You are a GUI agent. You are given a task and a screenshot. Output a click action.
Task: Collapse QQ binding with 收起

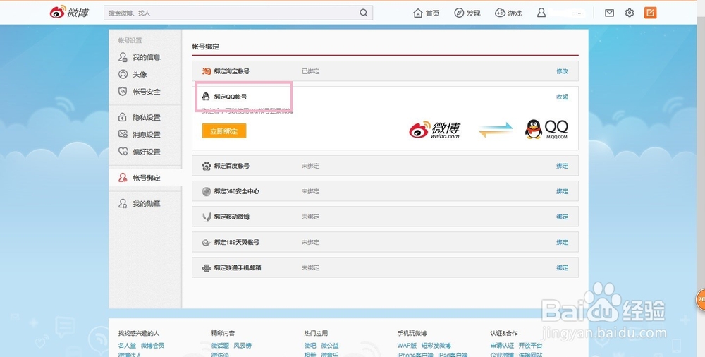tap(562, 97)
